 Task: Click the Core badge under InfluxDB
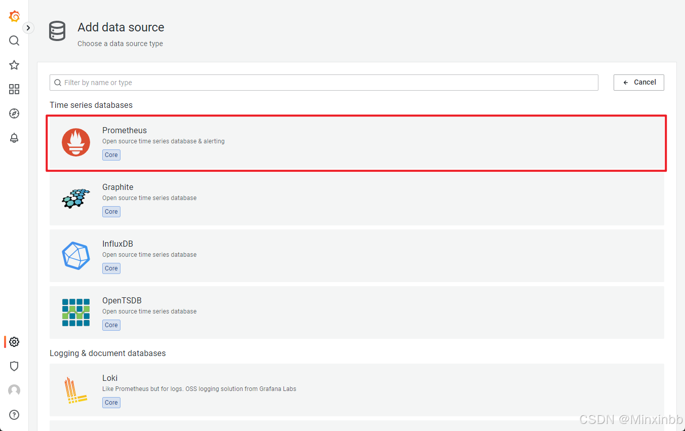(x=111, y=268)
